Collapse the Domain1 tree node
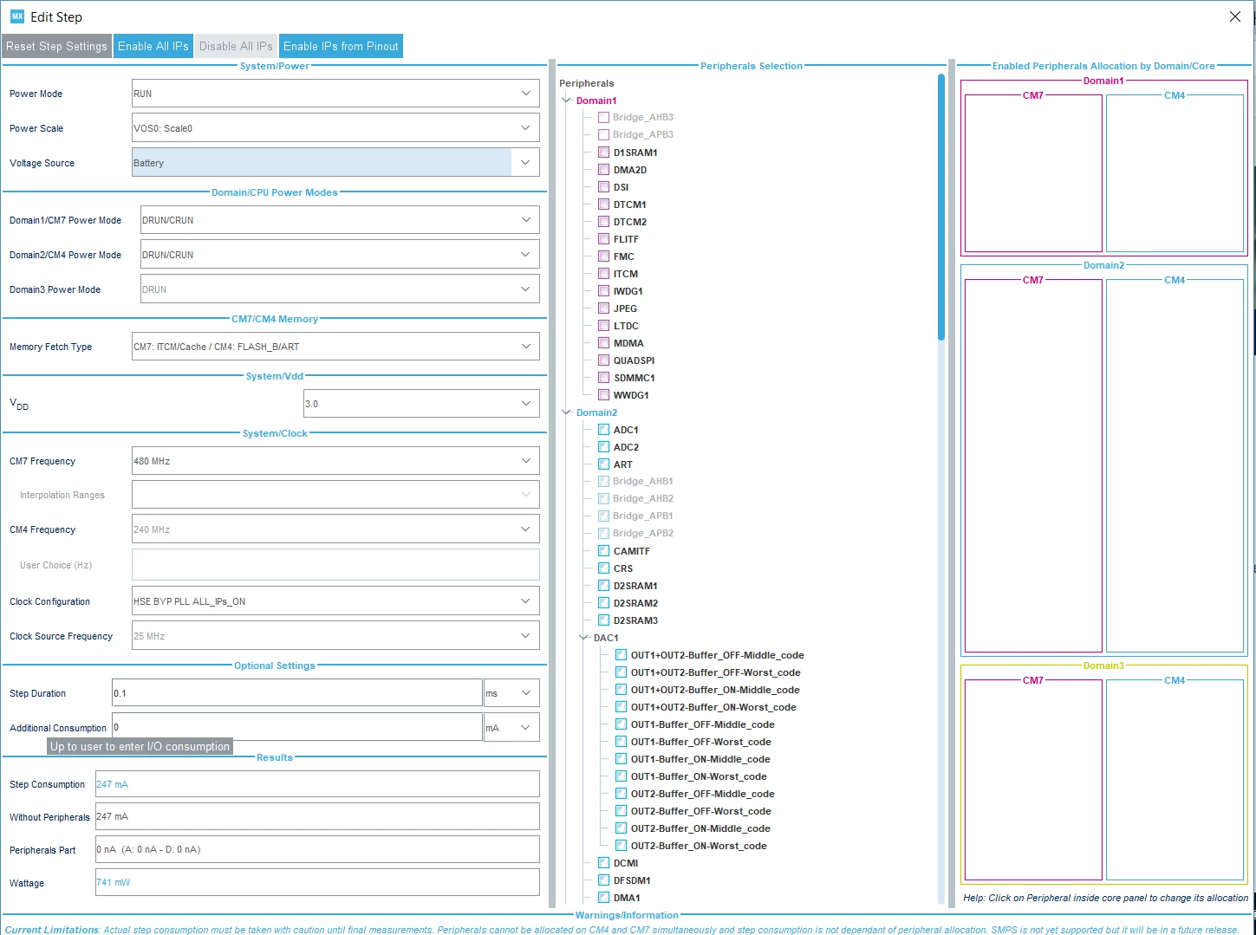 567,101
